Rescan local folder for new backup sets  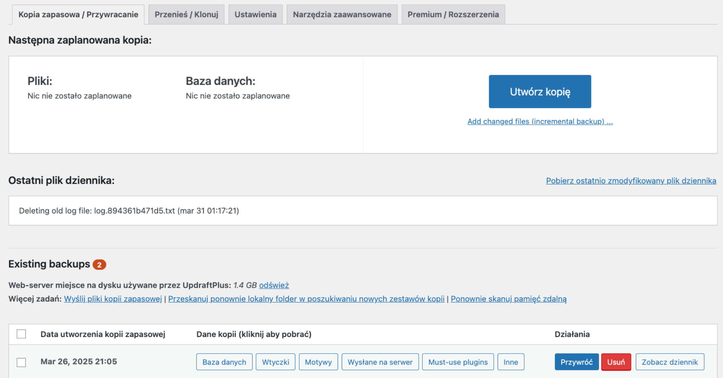click(x=306, y=299)
